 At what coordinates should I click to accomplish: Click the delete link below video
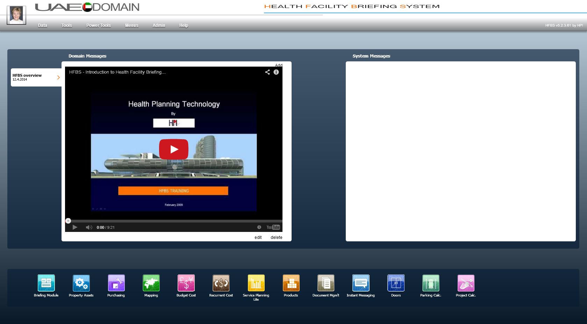coord(276,238)
